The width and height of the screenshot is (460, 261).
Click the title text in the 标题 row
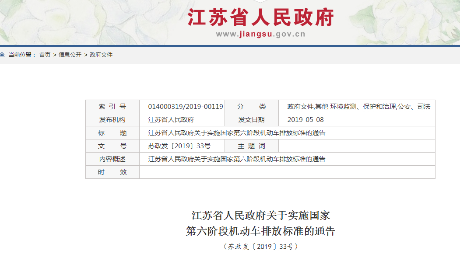(x=236, y=133)
